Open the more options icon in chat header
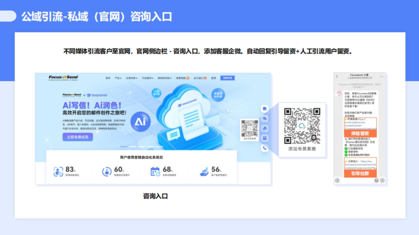This screenshot has height=235, width=419. (382, 77)
